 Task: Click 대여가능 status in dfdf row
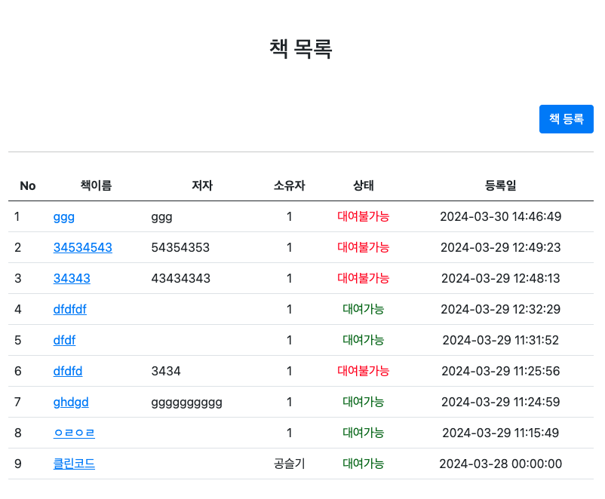tap(363, 340)
